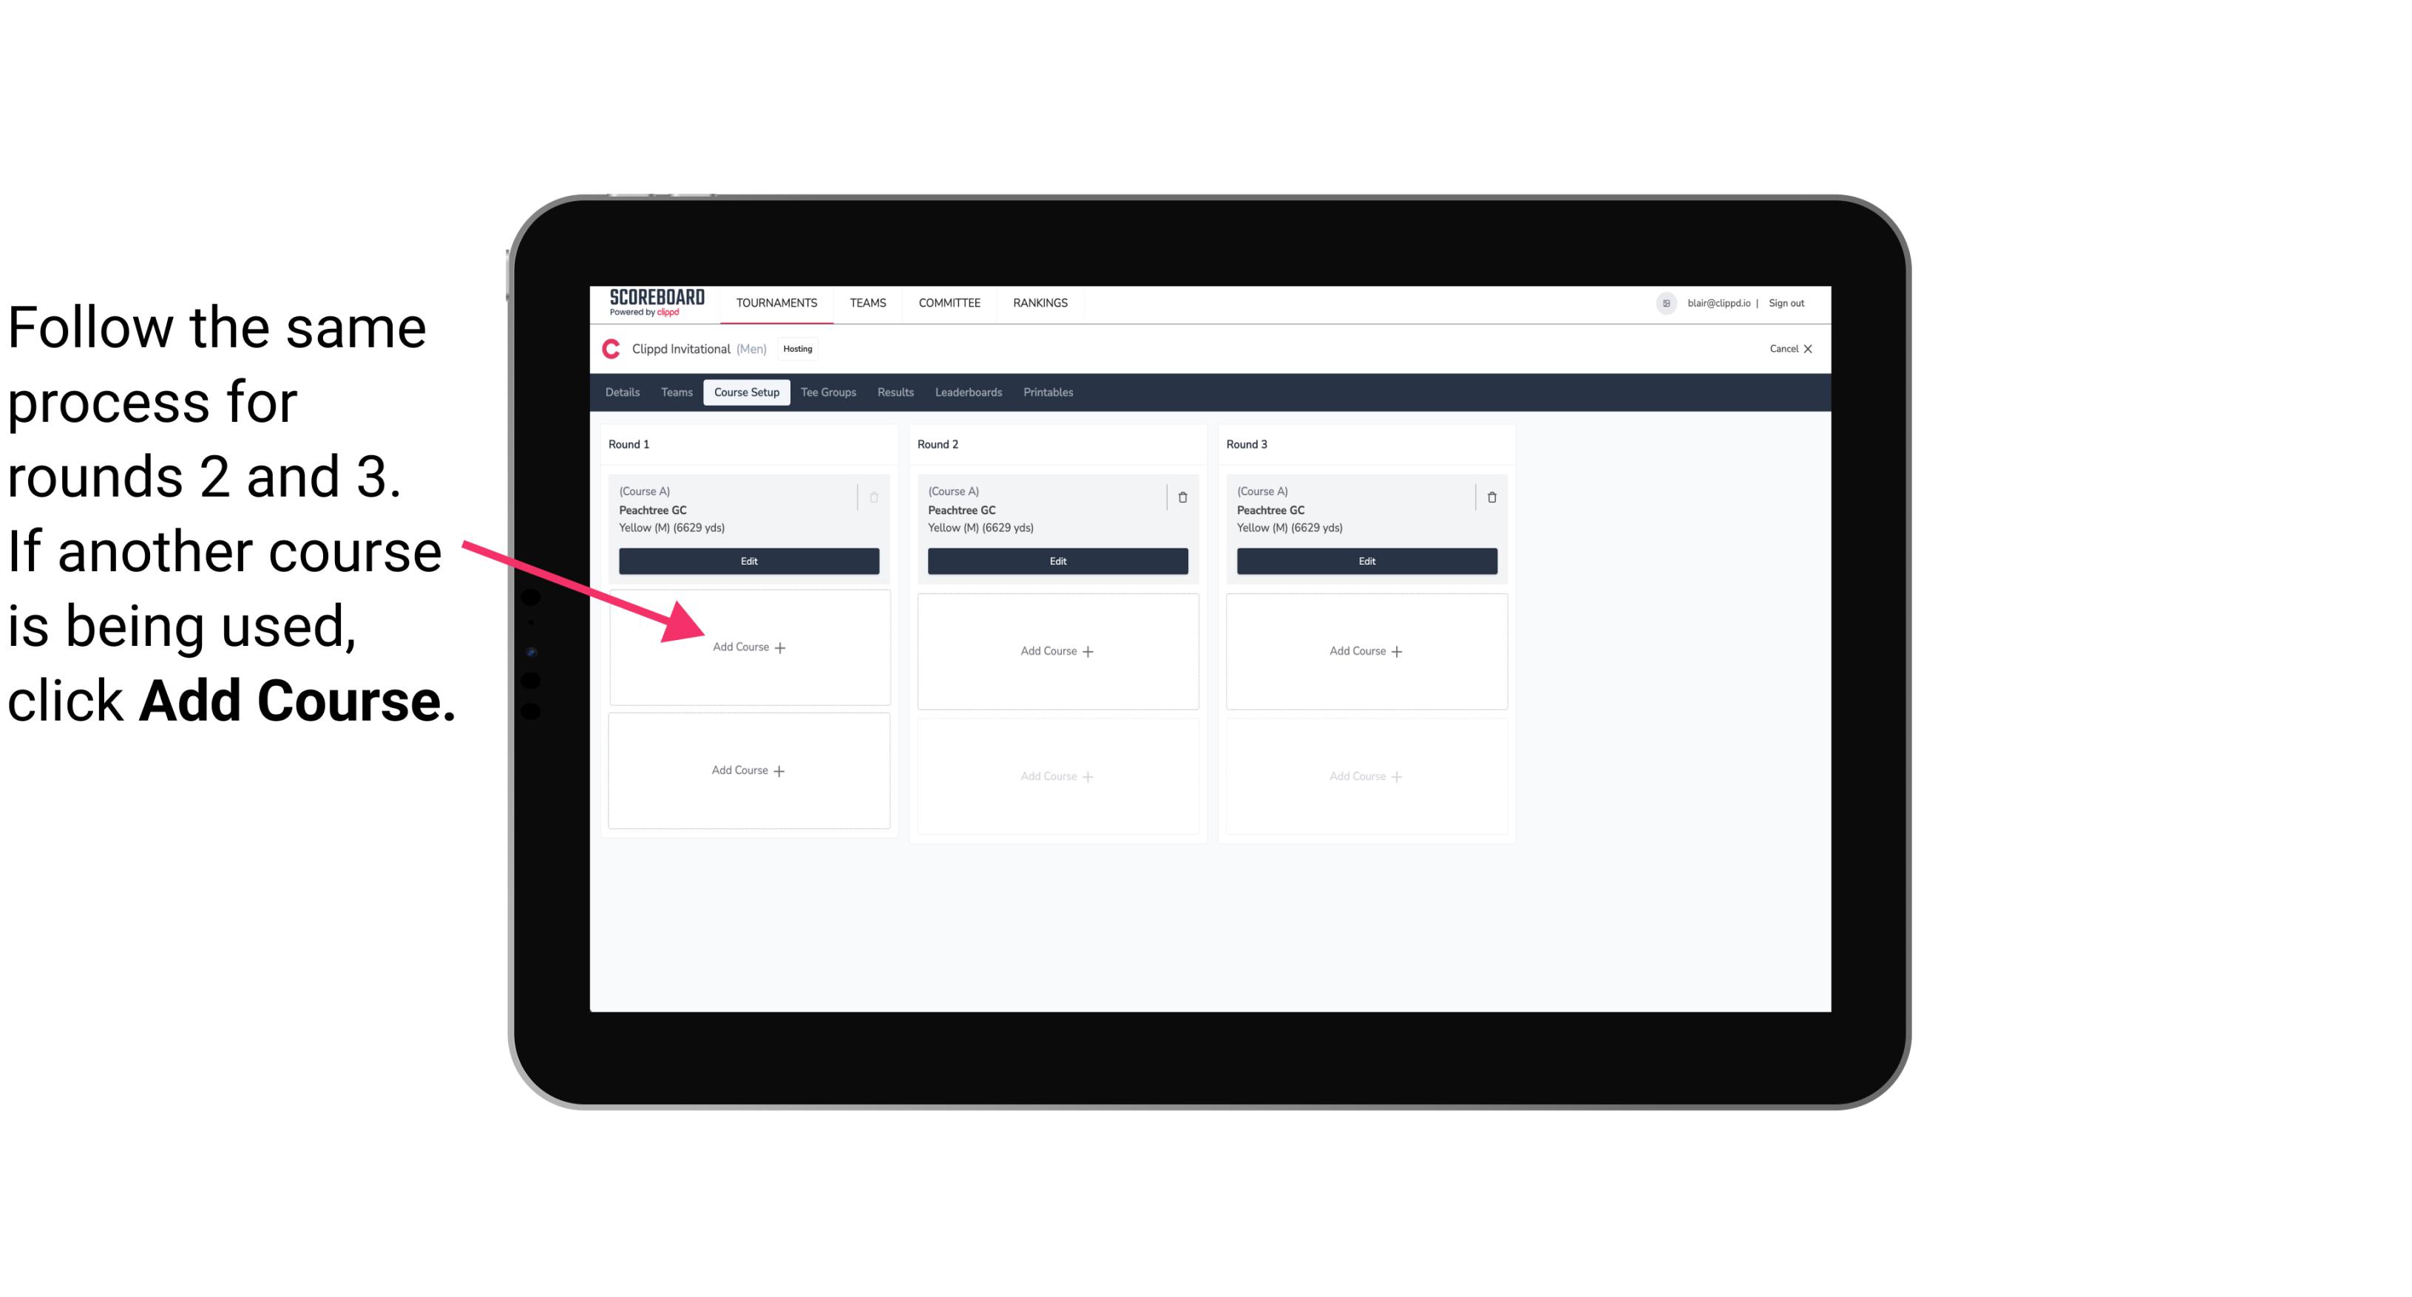Click Add Course for Round 2
The image size is (2412, 1297).
pyautogui.click(x=1056, y=650)
